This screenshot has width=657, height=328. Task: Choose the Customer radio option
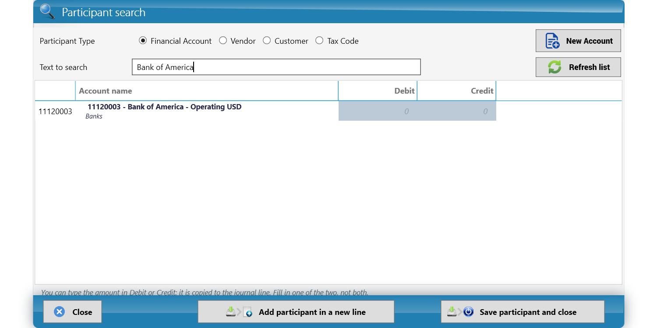[267, 41]
